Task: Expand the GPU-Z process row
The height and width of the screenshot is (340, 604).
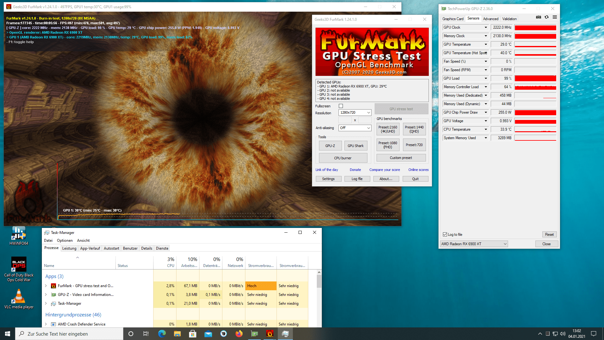Action: tap(46, 295)
